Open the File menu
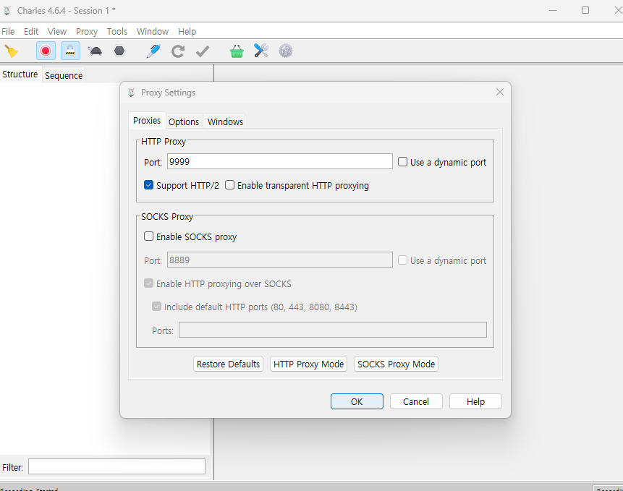The image size is (623, 491). point(8,31)
